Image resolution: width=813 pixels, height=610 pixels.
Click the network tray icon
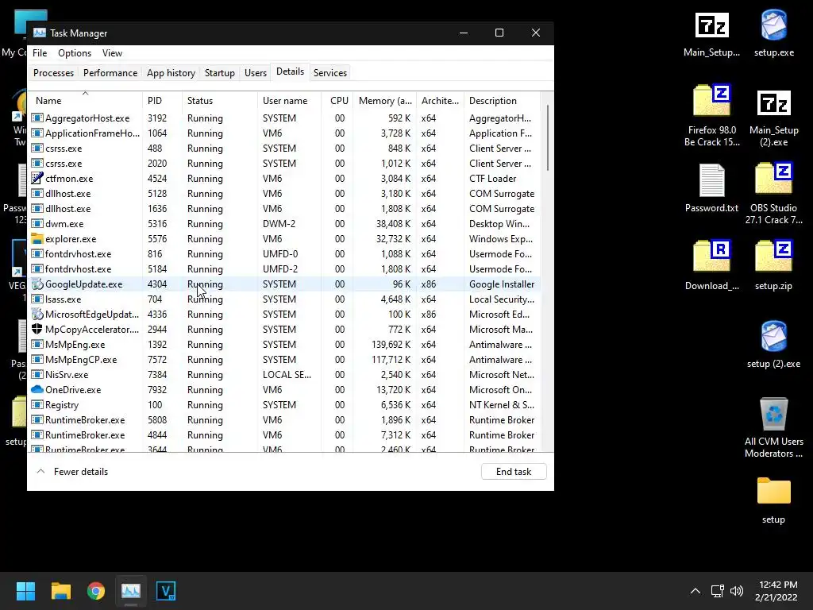[717, 591]
